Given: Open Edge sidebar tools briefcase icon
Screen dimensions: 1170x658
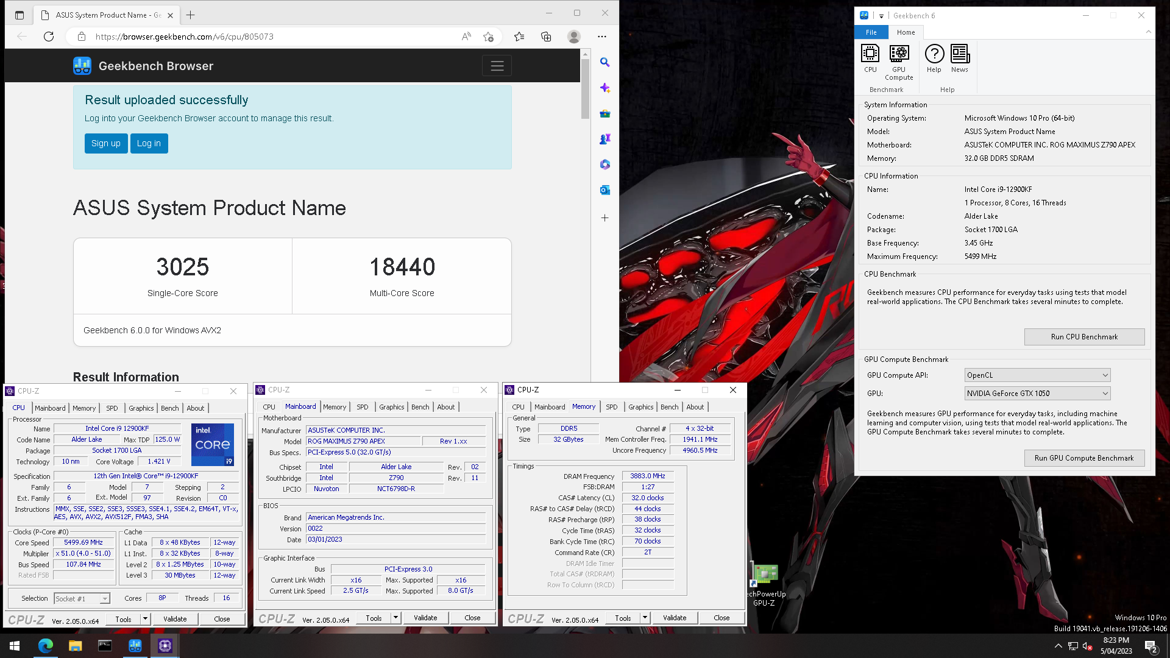Looking at the screenshot, I should [x=604, y=113].
